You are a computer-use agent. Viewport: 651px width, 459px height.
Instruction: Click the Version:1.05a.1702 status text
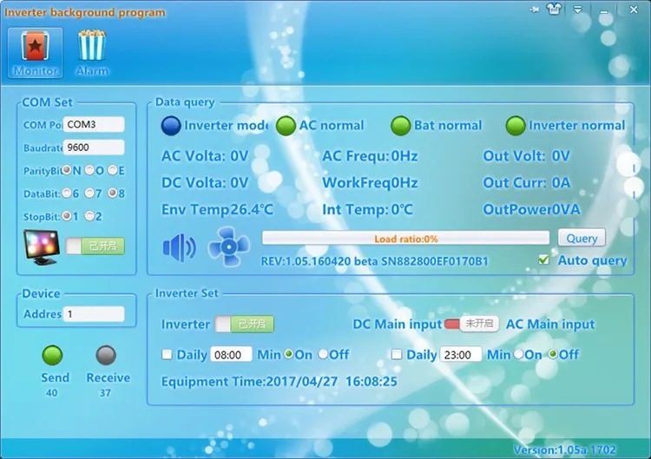[x=565, y=449]
